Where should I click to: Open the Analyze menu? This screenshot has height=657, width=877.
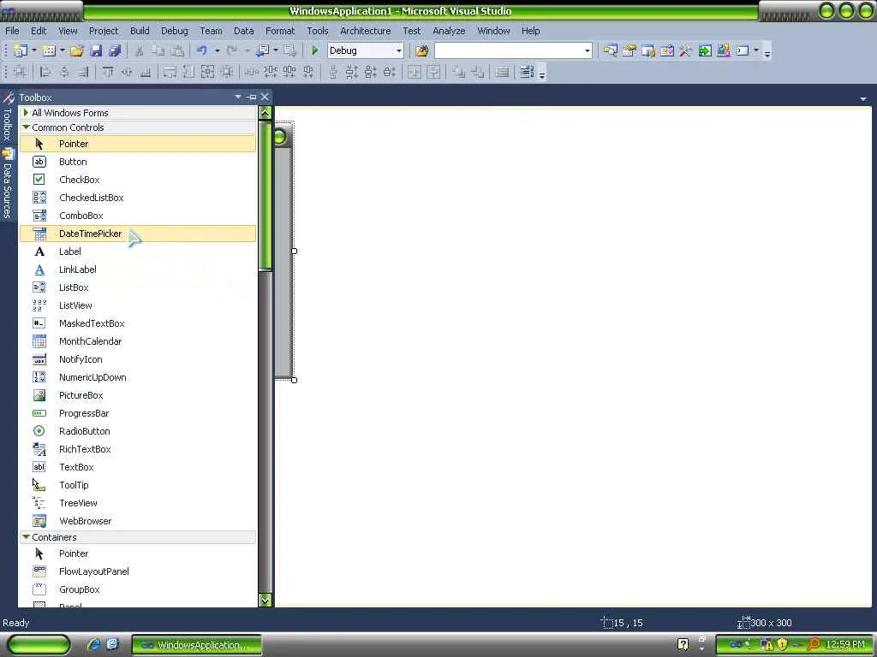pos(449,32)
